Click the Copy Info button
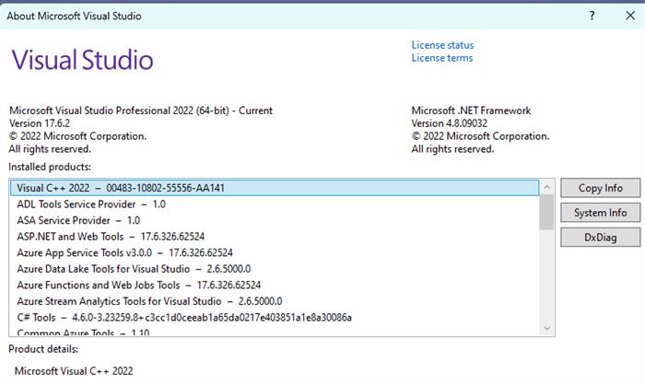 (x=600, y=188)
